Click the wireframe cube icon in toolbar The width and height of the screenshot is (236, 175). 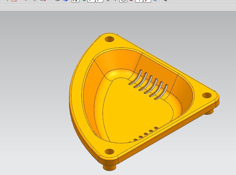(58, 1)
